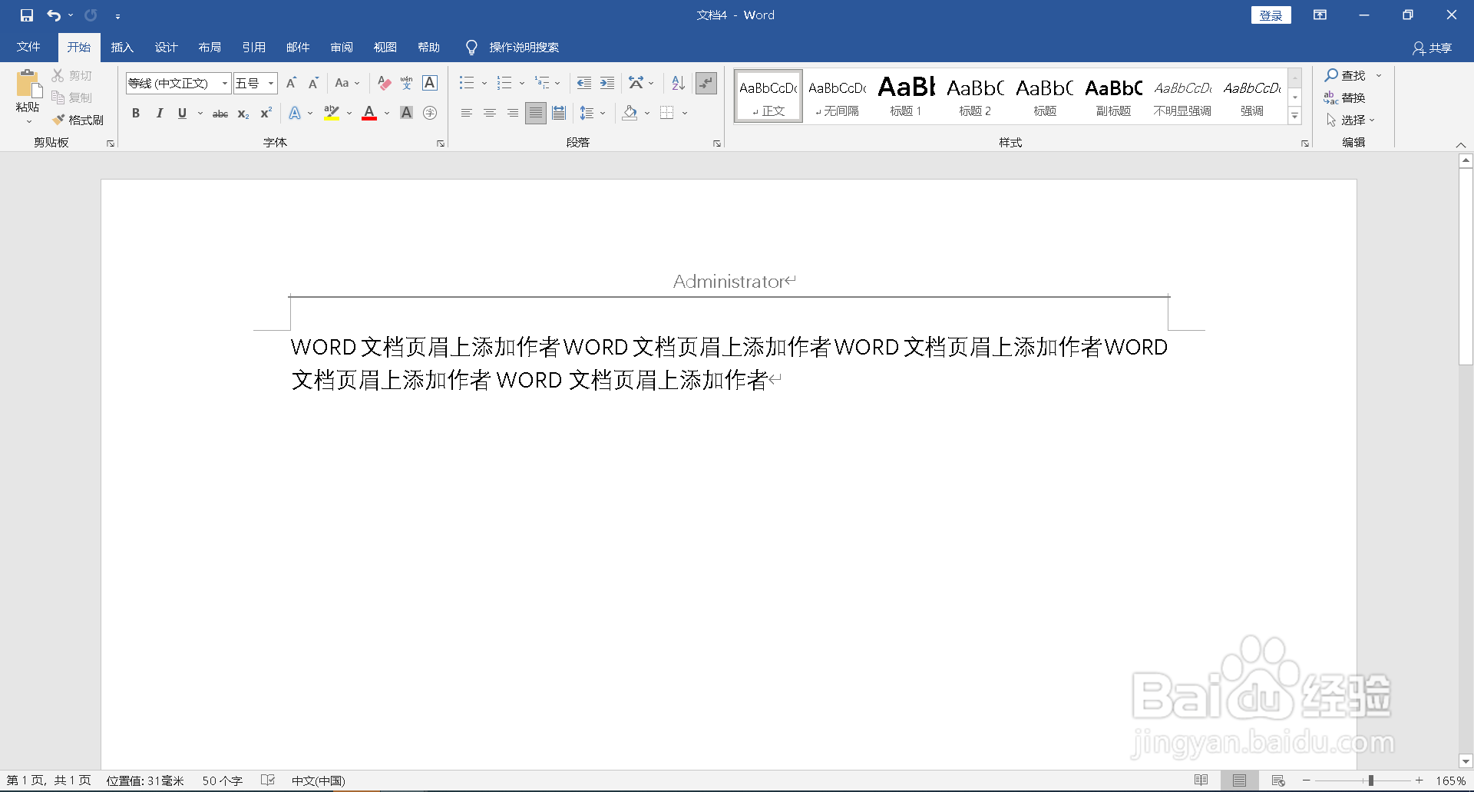Toggle print layout view in status bar
This screenshot has width=1474, height=792.
pyautogui.click(x=1240, y=780)
